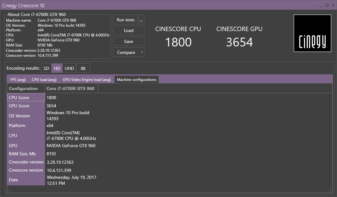Select the Cinescore version row label in table
Image resolution: width=337 pixels, height=197 pixels.
tap(26, 170)
